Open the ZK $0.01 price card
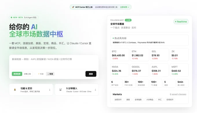This screenshot has width=197, height=113. pyautogui.click(x=179, y=55)
